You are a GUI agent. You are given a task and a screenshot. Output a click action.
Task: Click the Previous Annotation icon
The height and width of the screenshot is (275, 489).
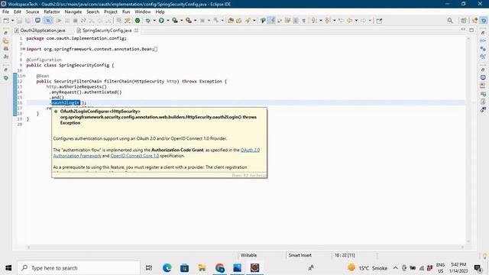pyautogui.click(x=328, y=21)
